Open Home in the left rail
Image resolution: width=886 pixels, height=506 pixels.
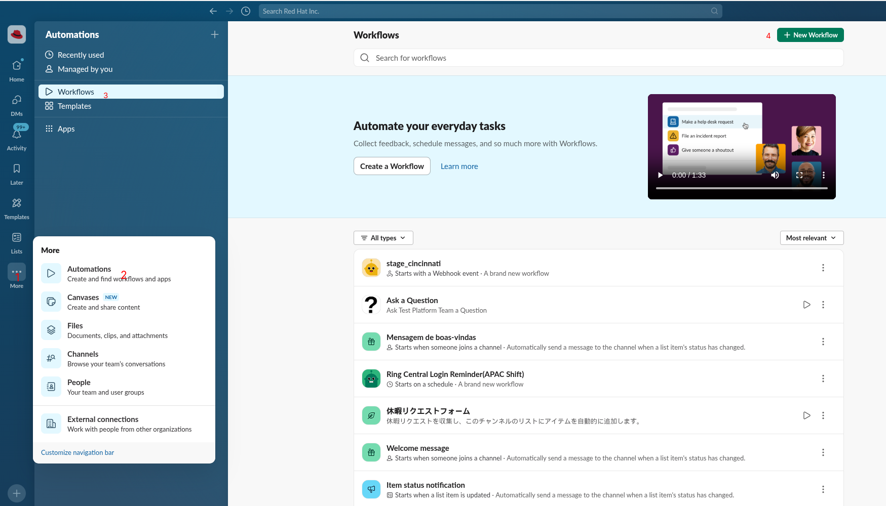(x=17, y=70)
